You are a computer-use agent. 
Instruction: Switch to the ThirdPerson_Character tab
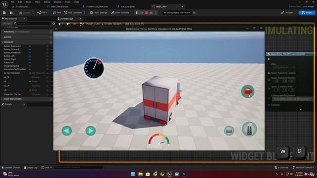pyautogui.click(x=97, y=6)
